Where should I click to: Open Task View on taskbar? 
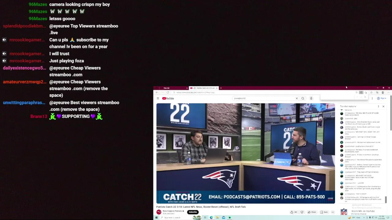[205, 218]
